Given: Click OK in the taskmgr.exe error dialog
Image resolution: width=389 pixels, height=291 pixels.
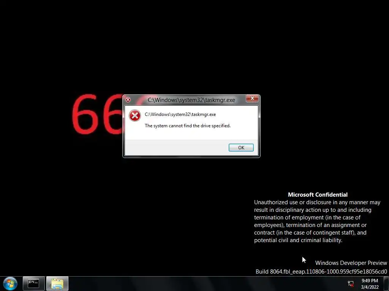Looking at the screenshot, I should pos(241,147).
